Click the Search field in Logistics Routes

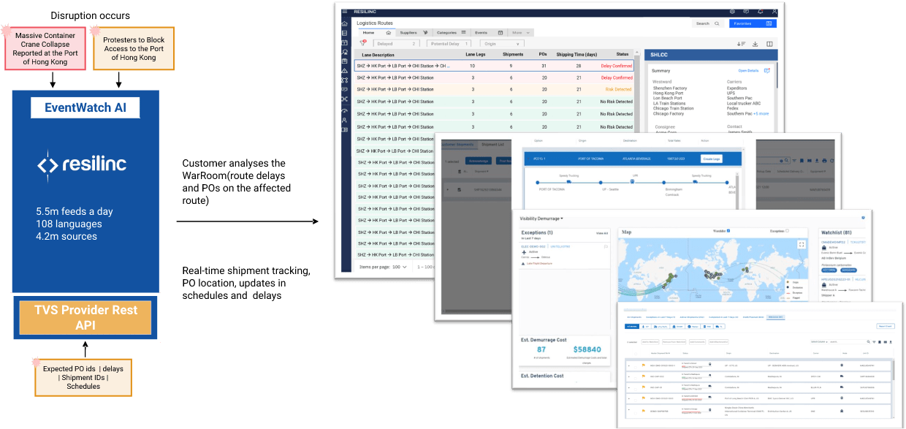point(707,23)
